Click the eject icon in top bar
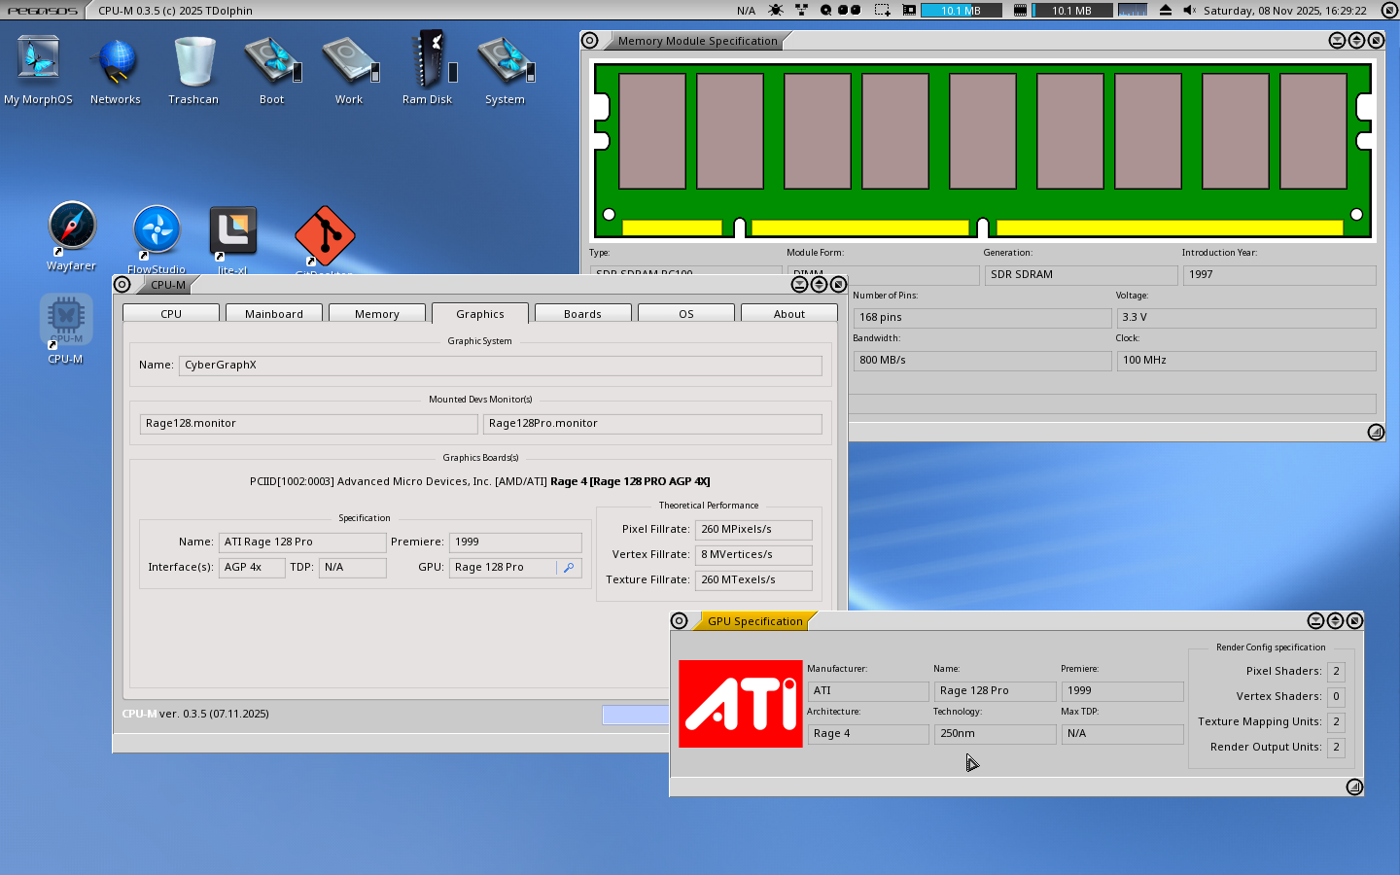Screen dimensions: 1400x875 pyautogui.click(x=1165, y=11)
